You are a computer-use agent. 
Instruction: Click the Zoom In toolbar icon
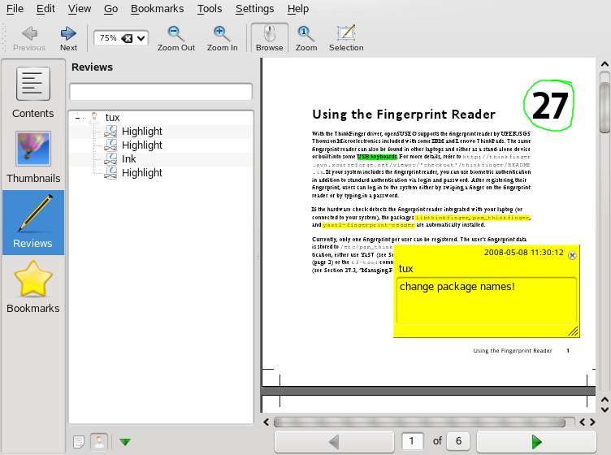pyautogui.click(x=222, y=37)
